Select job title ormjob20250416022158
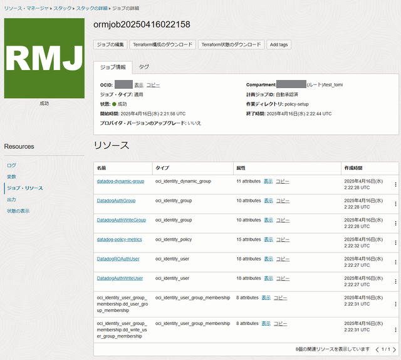 pyautogui.click(x=142, y=24)
